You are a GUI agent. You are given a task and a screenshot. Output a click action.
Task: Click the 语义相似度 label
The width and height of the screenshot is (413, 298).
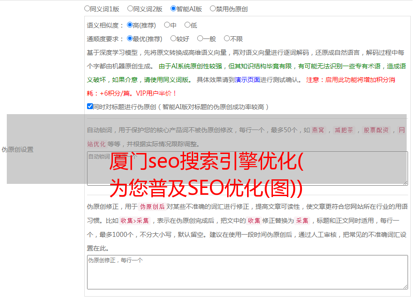click(x=105, y=25)
